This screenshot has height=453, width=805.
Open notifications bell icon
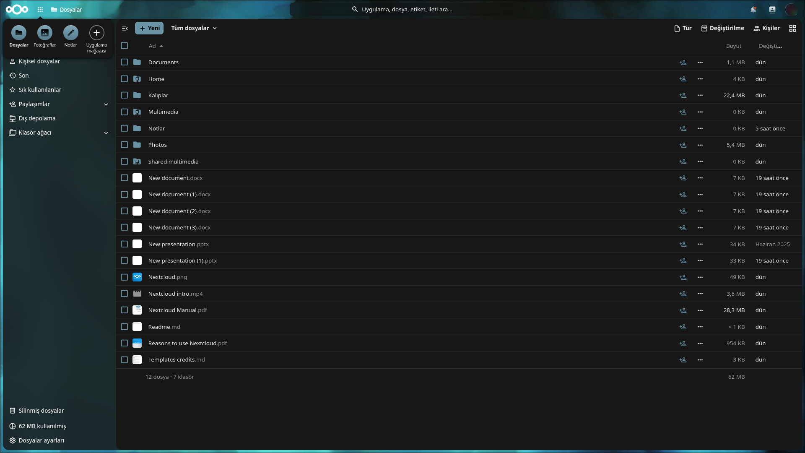[x=753, y=9]
